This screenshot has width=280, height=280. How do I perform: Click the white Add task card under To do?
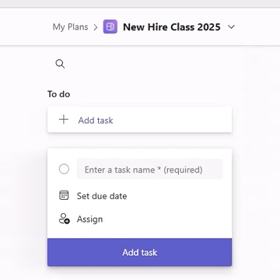click(x=139, y=120)
